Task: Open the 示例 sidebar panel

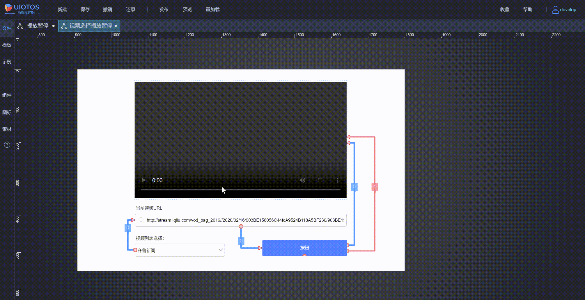Action: coord(7,62)
